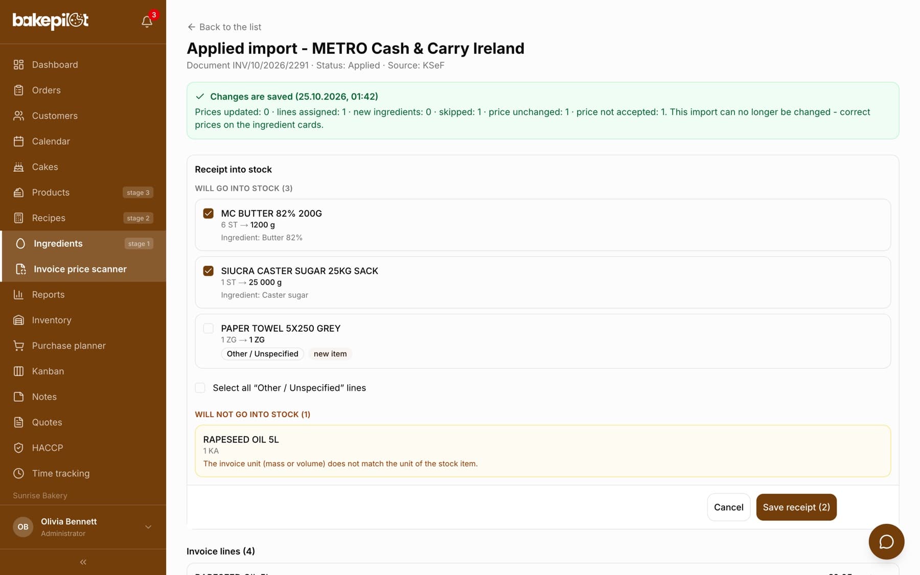Select Invoice price scanner menu item
This screenshot has width=920, height=575.
click(83, 269)
